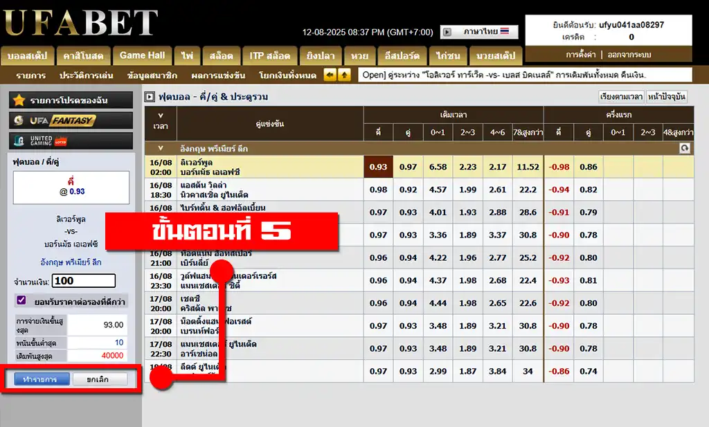This screenshot has width=709, height=427.
Task: Open the United Gaming banner
Action: click(x=71, y=141)
